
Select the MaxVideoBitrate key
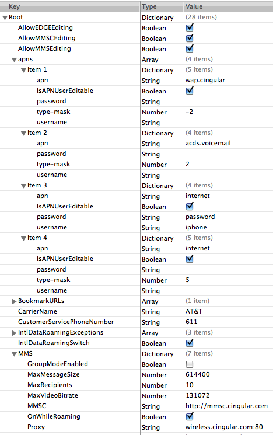(52, 396)
